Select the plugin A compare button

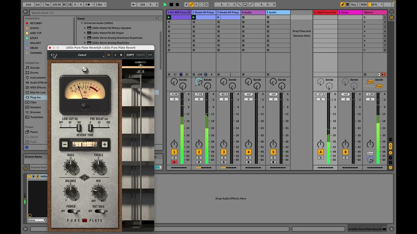click(115, 55)
